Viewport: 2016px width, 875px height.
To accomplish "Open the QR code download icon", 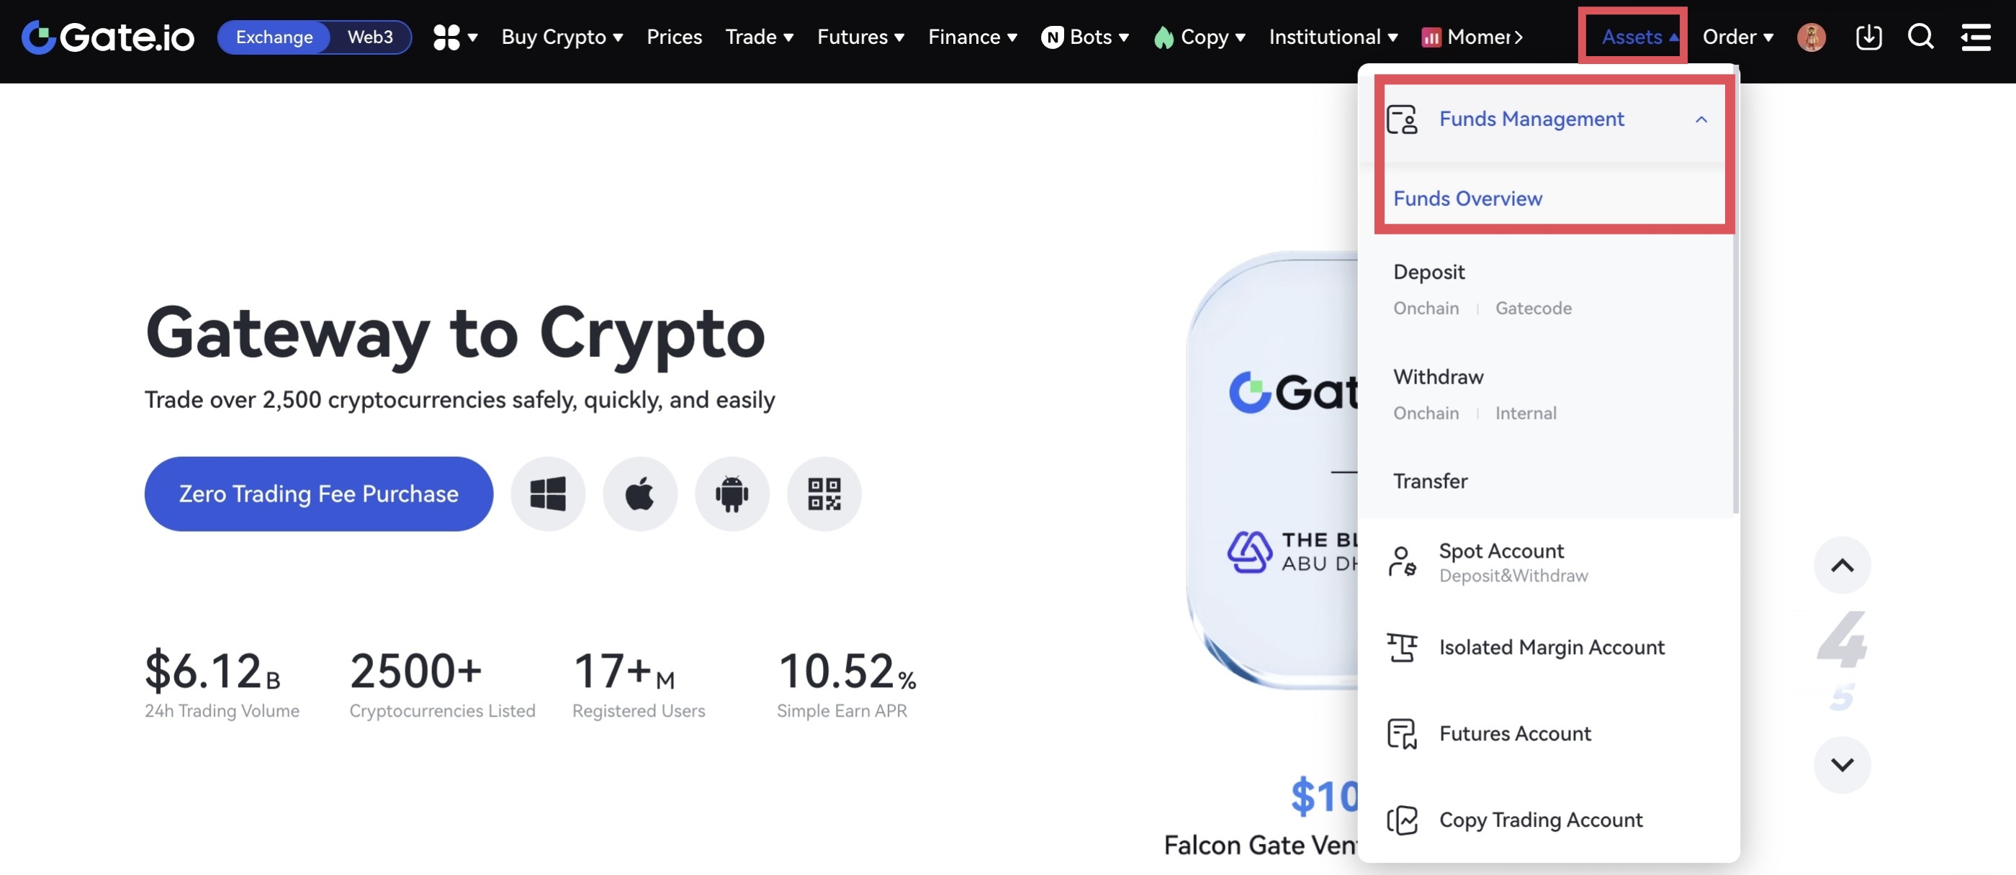I will [x=823, y=494].
